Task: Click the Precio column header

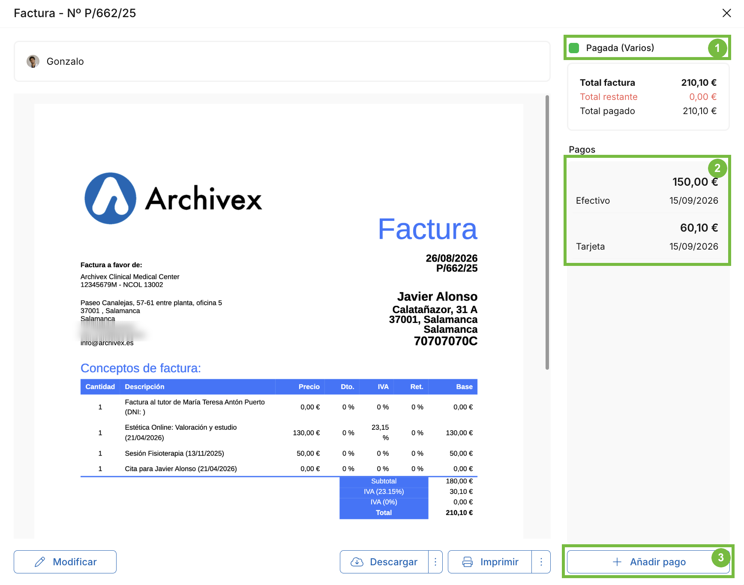Action: [309, 387]
